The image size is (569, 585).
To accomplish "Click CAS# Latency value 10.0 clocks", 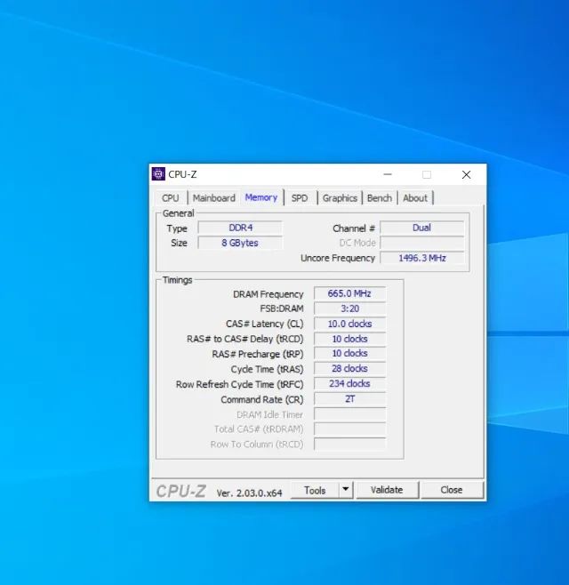I will (349, 324).
